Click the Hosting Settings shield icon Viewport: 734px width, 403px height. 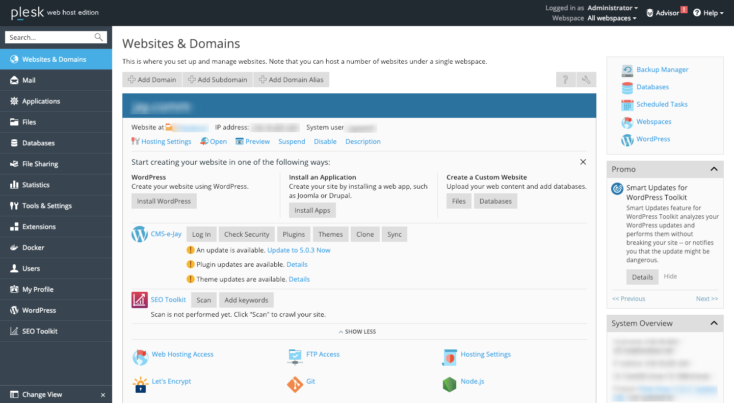[x=450, y=357]
